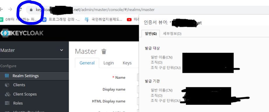The width and height of the screenshot is (269, 112).
Task: Click the Roles list icon
Action: point(7,103)
